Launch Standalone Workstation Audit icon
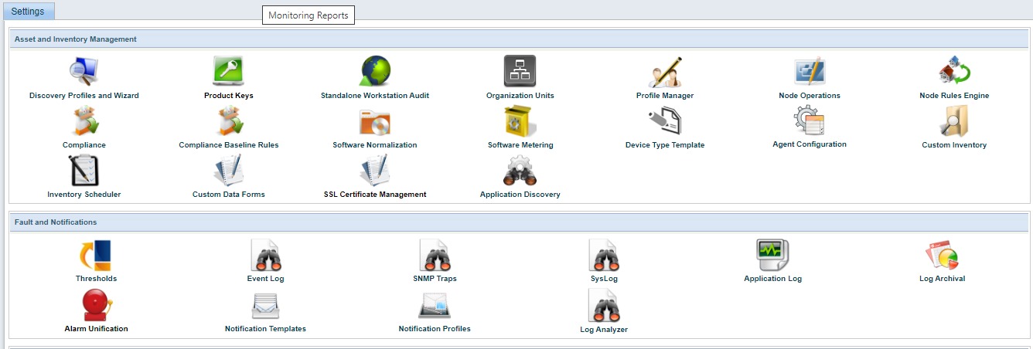The image size is (1033, 349). [x=375, y=72]
